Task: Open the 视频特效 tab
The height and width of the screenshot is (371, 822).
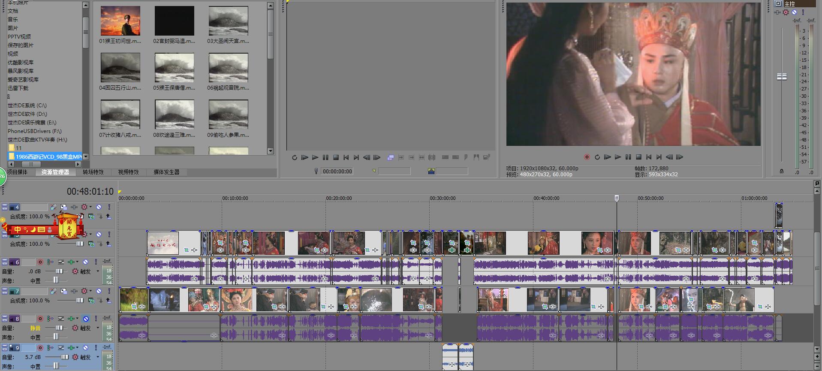Action: click(x=129, y=172)
